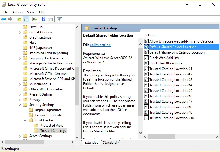Screen dimensions: 220x152
Task: Click the Local Group Policy Editor title icon
Action: click(x=4, y=5)
